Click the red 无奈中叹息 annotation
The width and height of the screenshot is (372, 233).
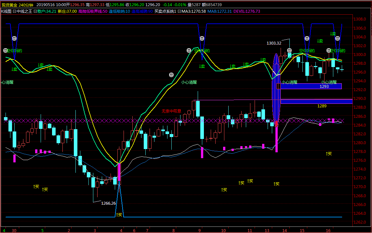171,111
